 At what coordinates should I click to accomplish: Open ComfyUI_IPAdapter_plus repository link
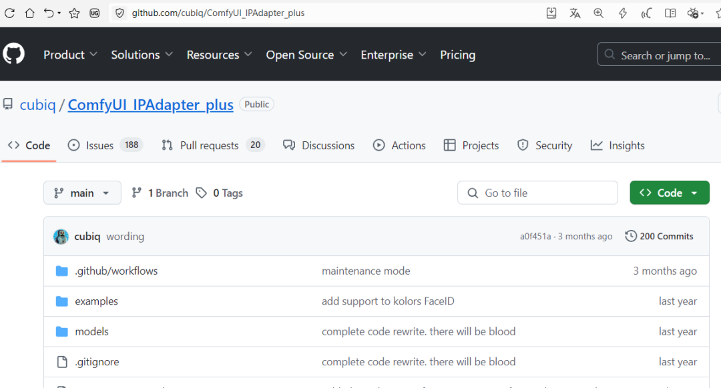(150, 105)
